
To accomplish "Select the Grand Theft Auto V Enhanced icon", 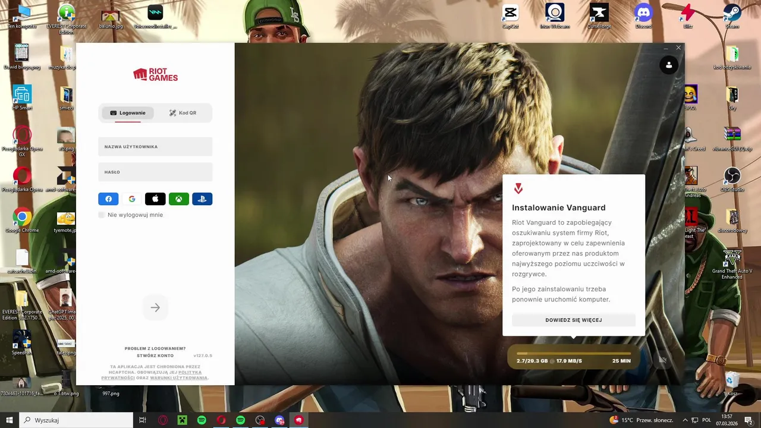I will (732, 264).
